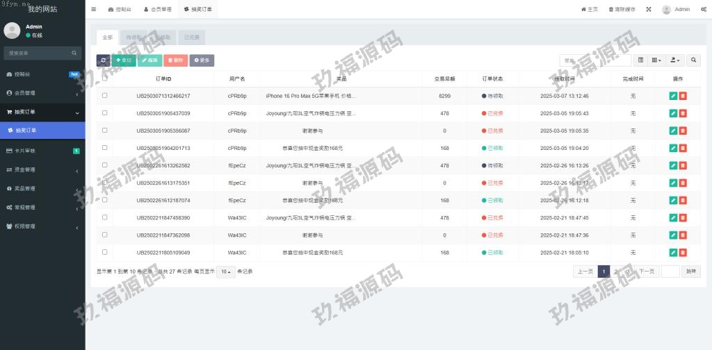
Task: Open the page size dropdown showing 10
Action: 225,272
